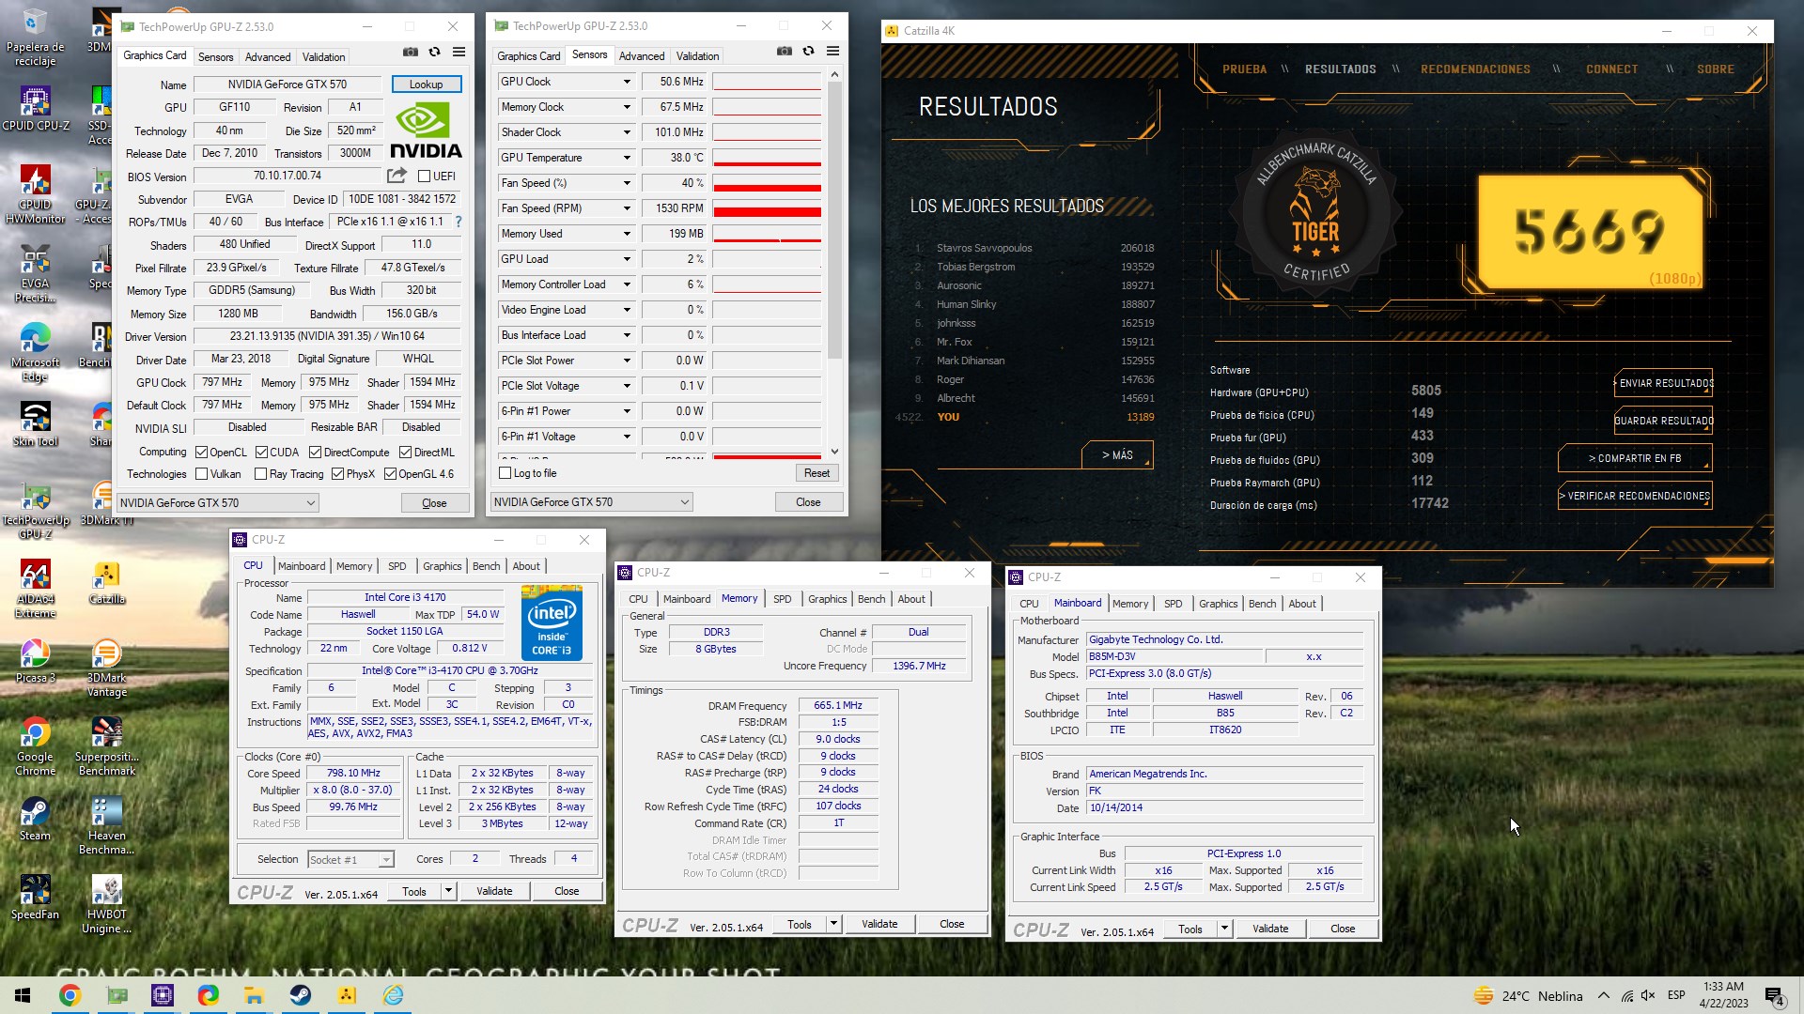This screenshot has width=1804, height=1014.
Task: Click GPU Temperature sensor graph bar
Action: coord(767,158)
